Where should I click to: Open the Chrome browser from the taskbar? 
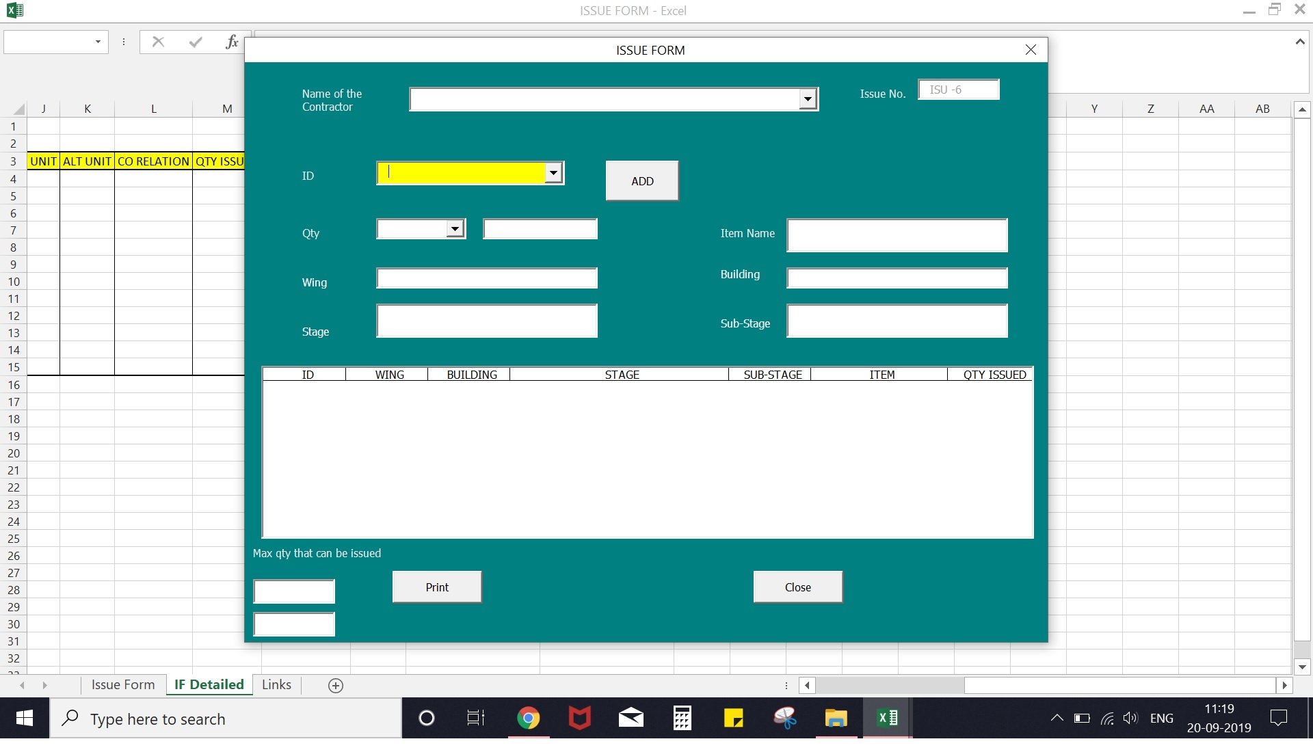[528, 718]
